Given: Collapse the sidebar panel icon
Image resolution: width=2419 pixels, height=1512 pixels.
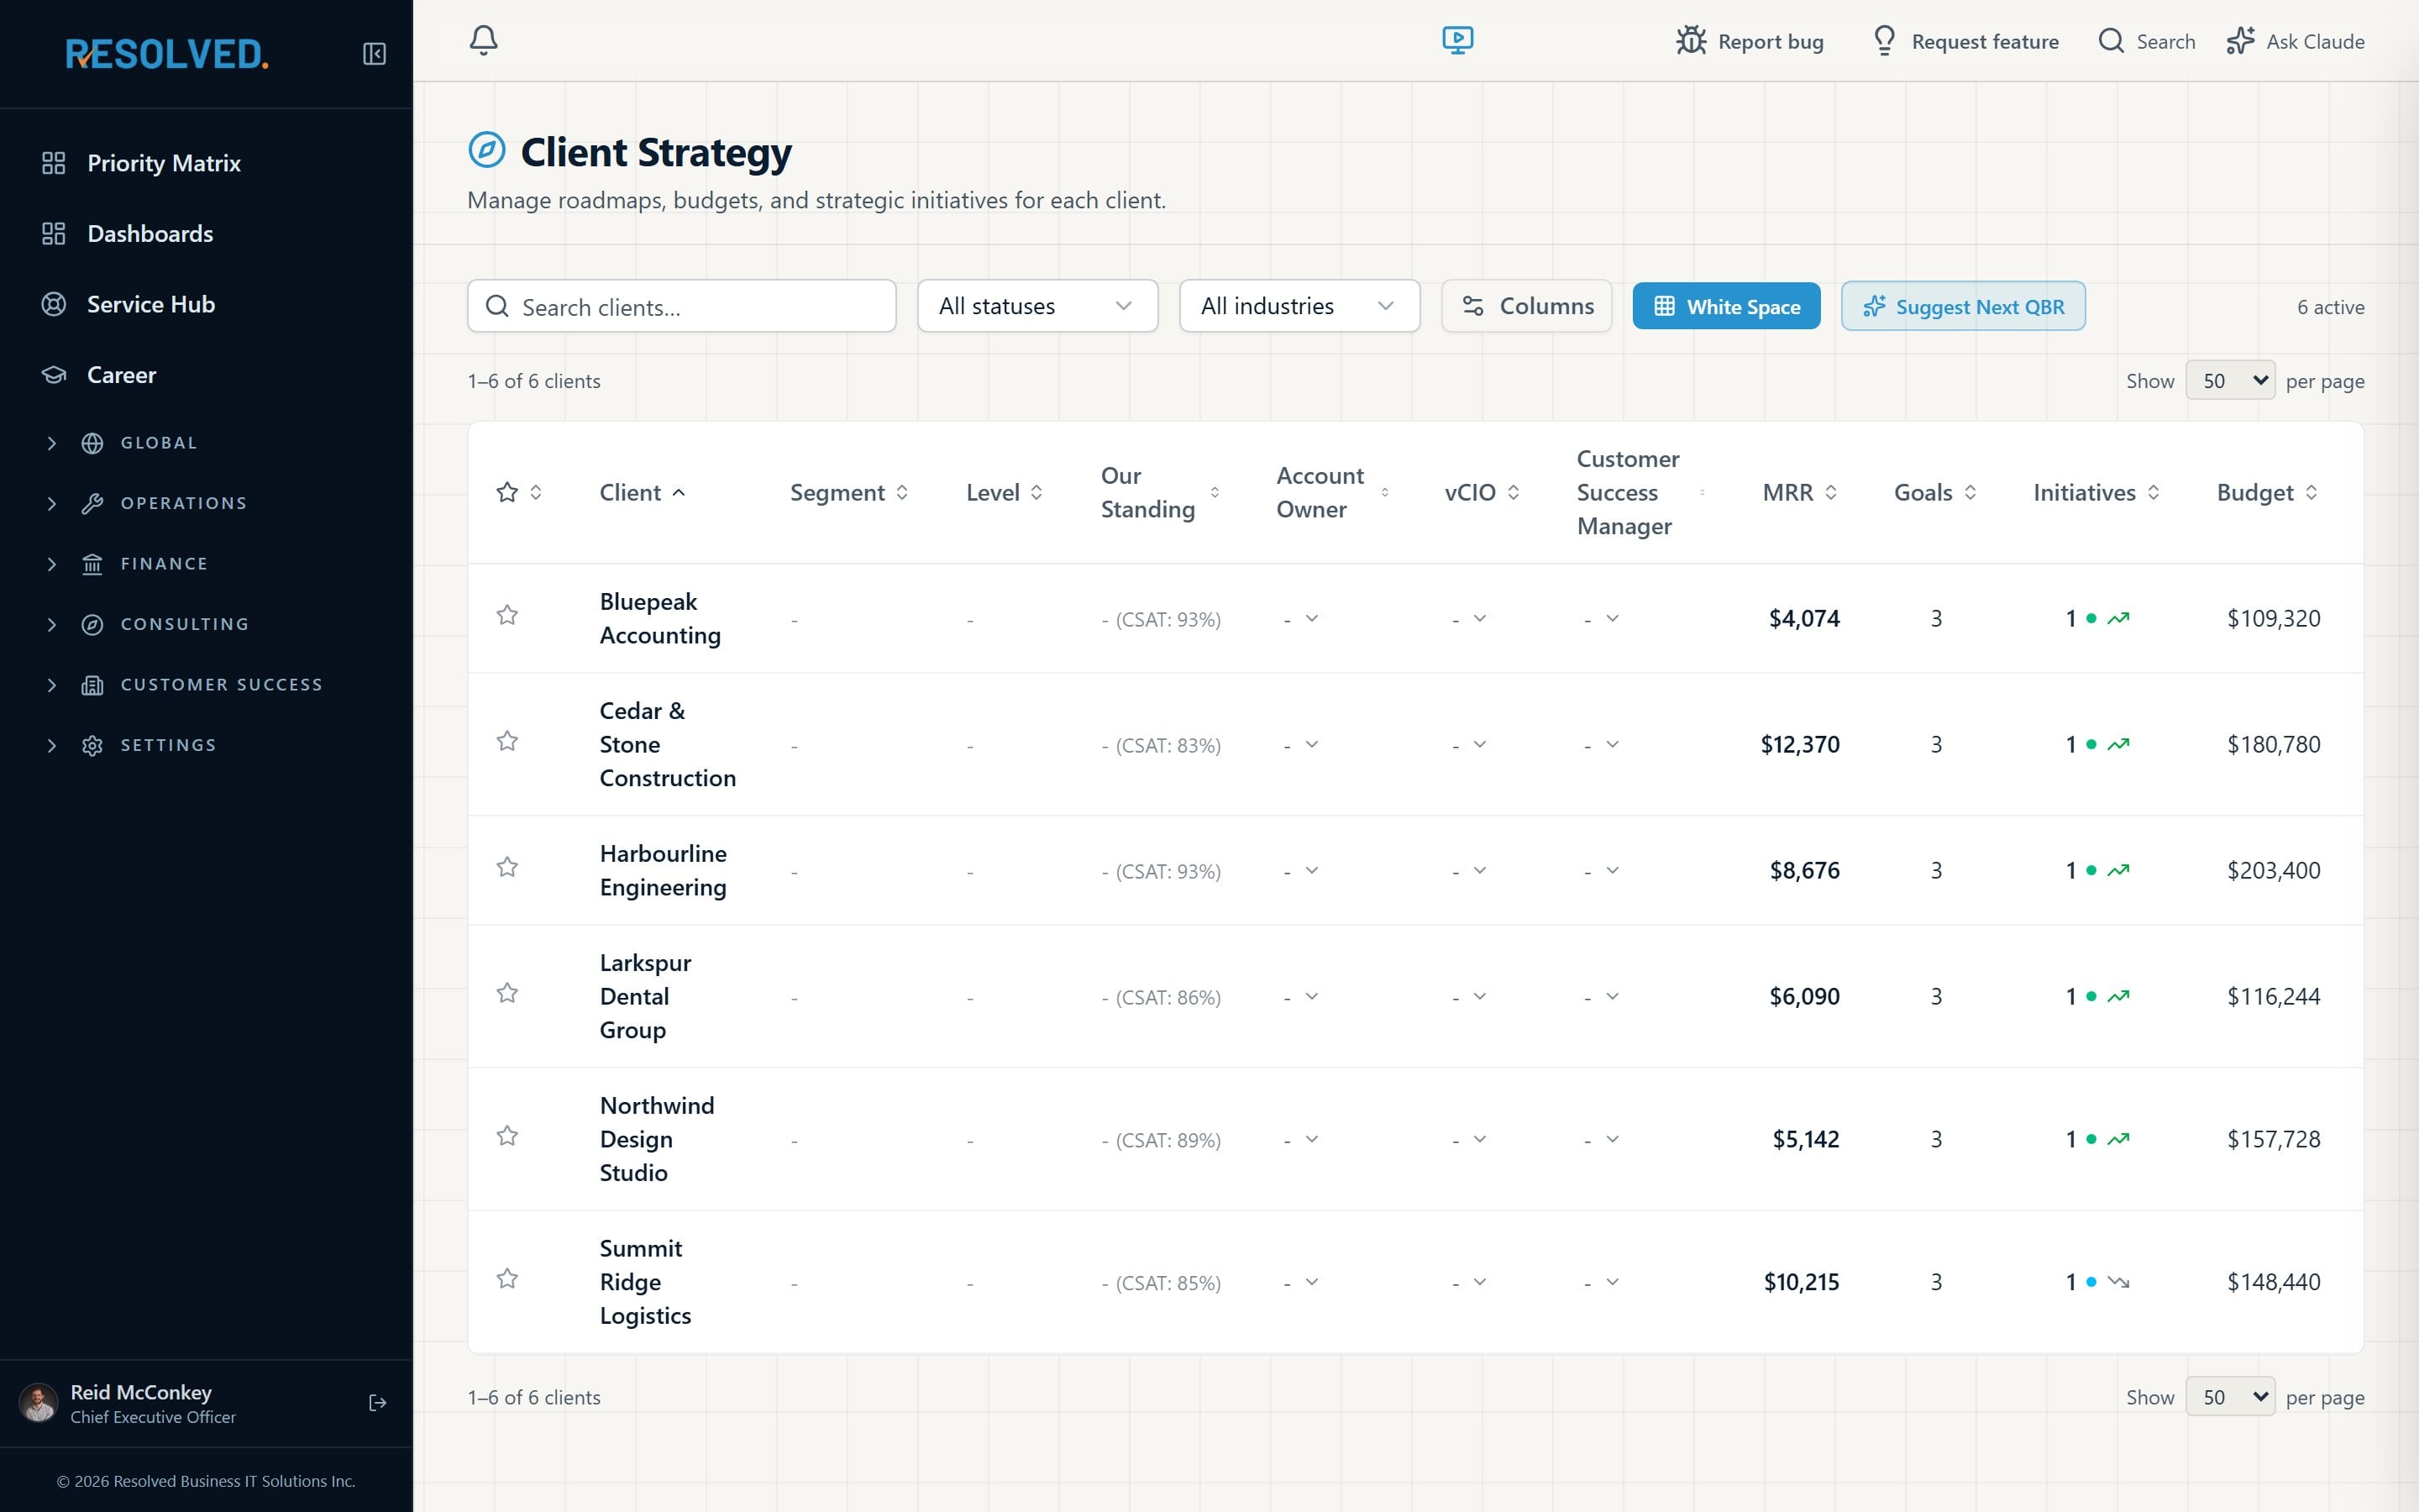Looking at the screenshot, I should click(374, 54).
